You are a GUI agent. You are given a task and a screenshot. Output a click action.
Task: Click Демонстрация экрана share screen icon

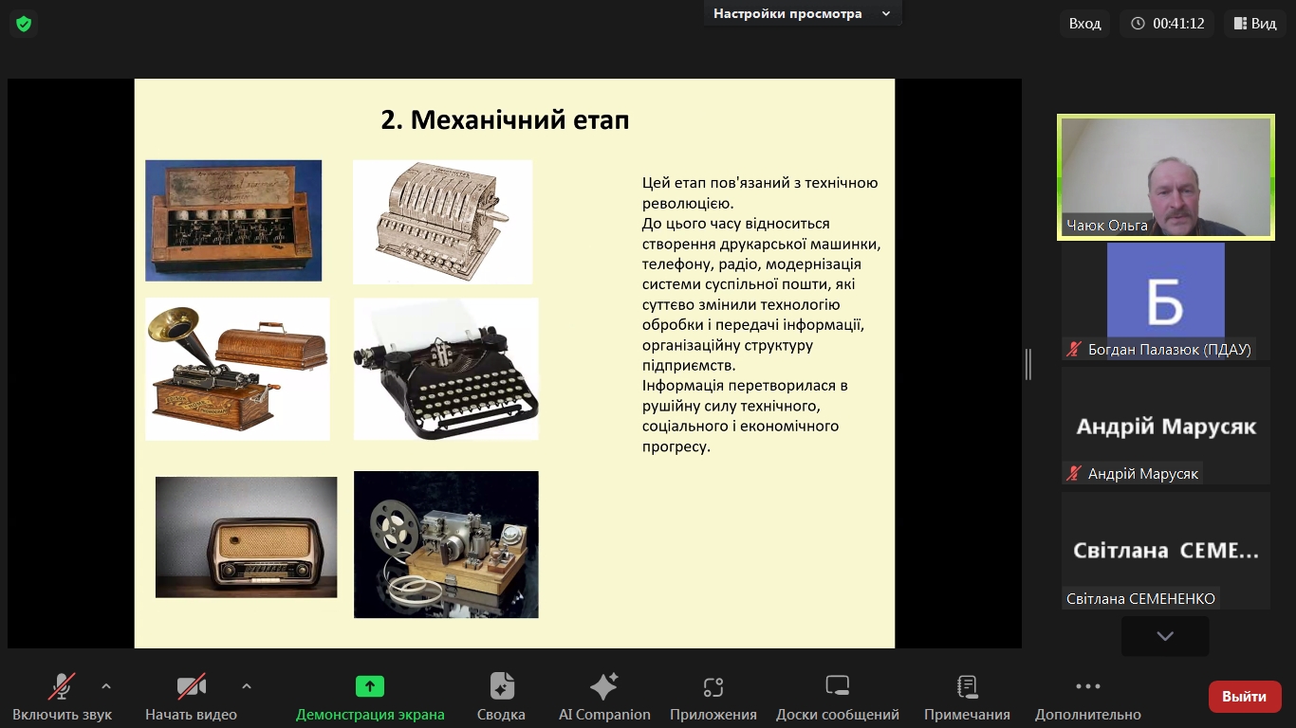(369, 686)
